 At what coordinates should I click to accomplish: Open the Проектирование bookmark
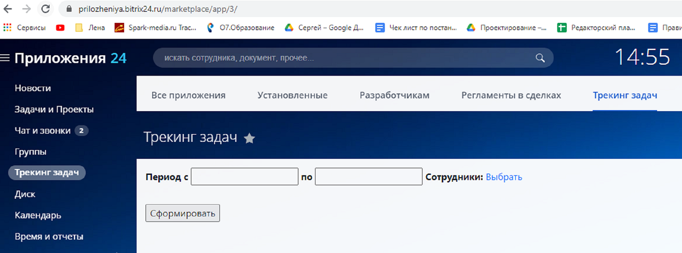pyautogui.click(x=507, y=28)
